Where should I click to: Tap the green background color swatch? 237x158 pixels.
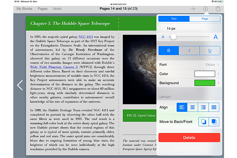(205, 83)
